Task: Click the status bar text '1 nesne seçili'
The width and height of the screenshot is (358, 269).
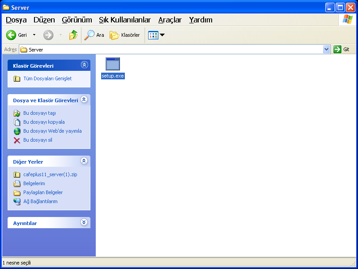Action: coord(17,263)
